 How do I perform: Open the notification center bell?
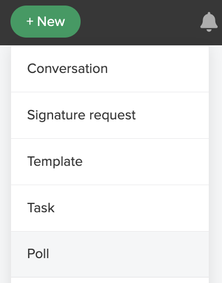[209, 22]
